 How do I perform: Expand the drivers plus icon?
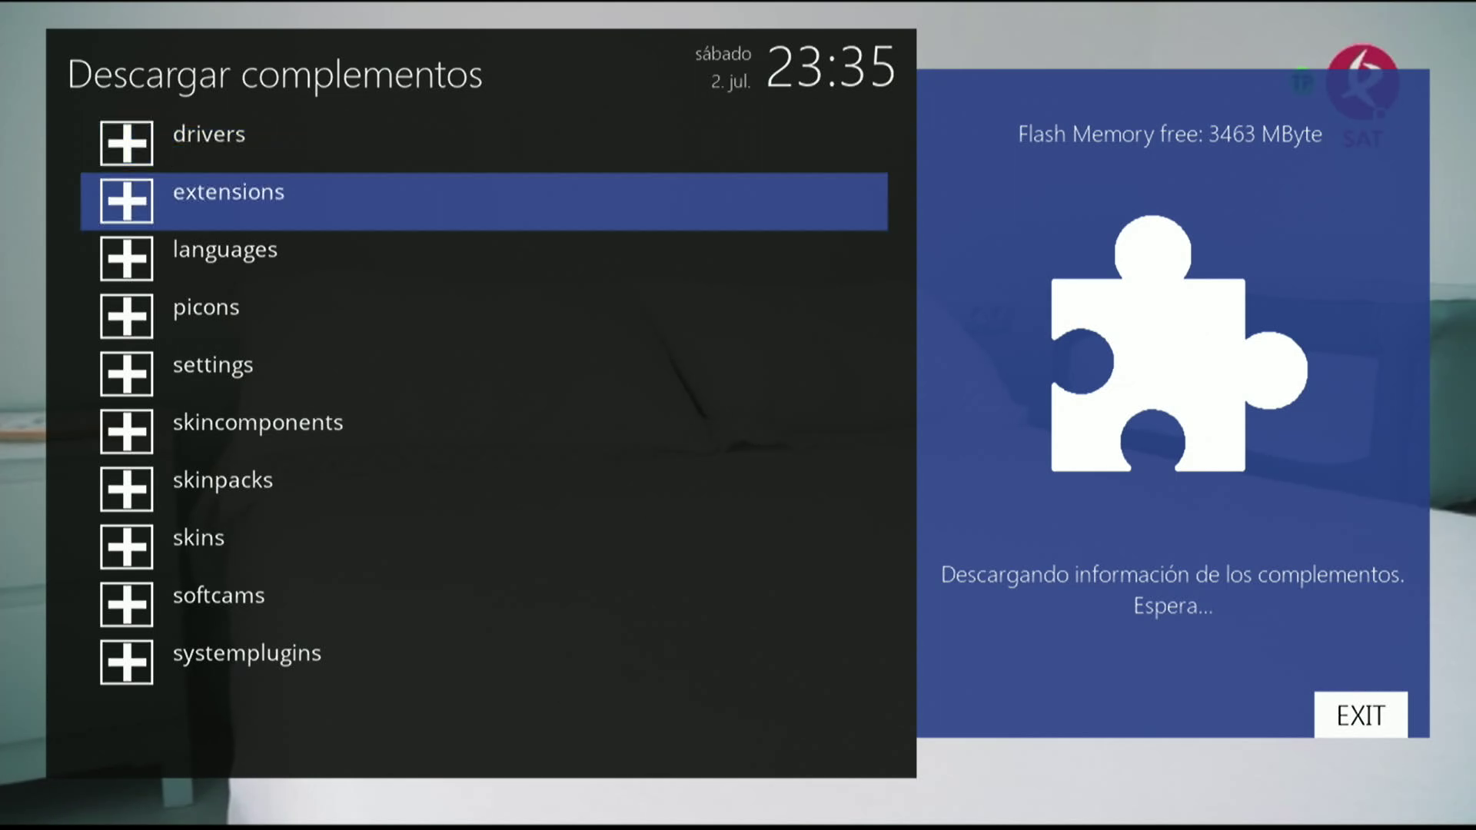[x=127, y=143]
